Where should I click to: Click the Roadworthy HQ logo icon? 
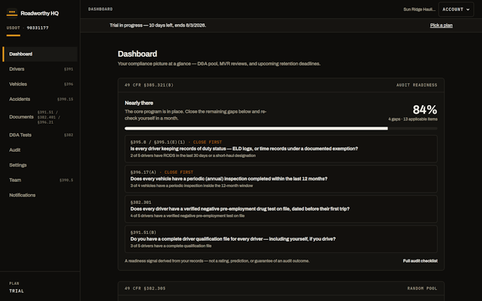pyautogui.click(x=12, y=13)
